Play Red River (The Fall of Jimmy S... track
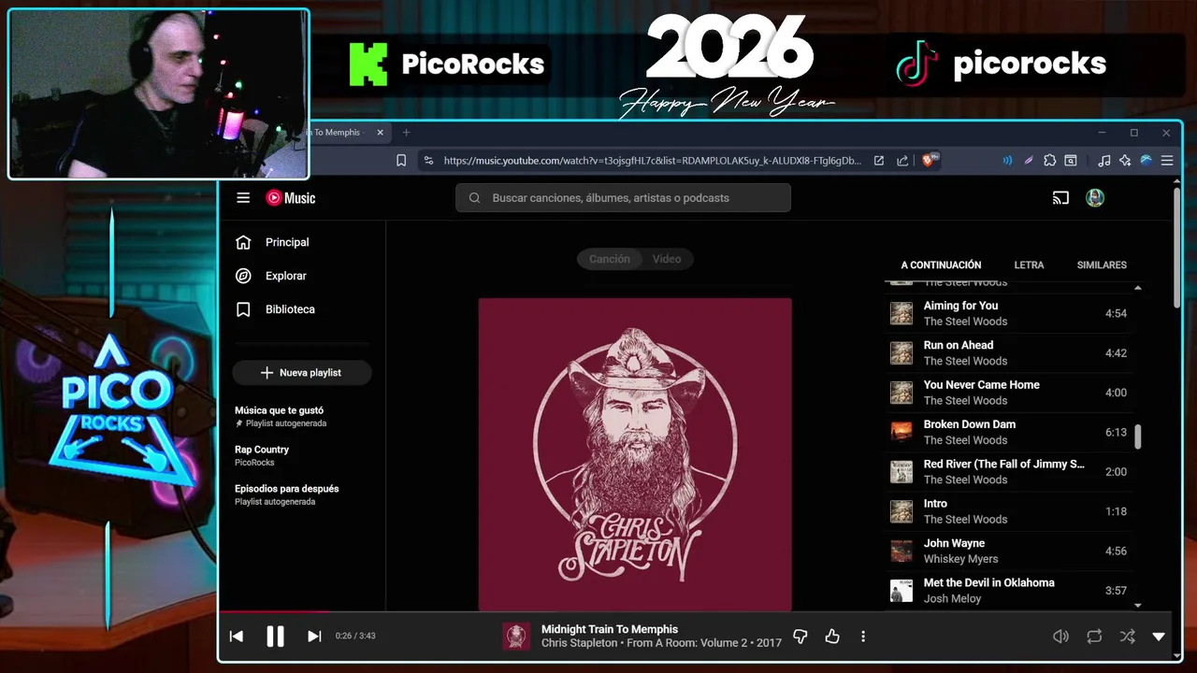1197x673 pixels. pos(1008,472)
